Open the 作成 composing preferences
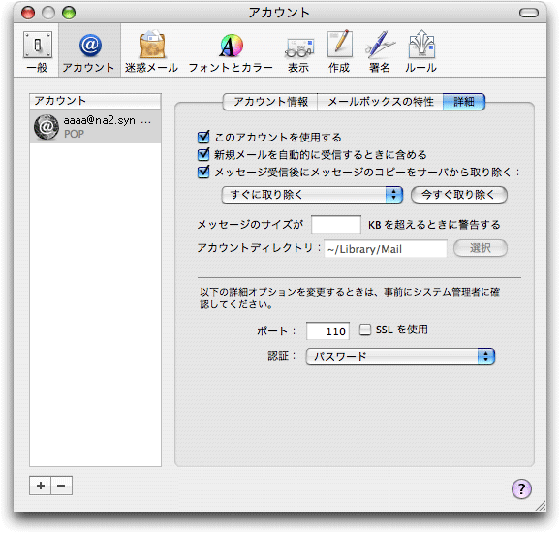Viewport: 560px width, 534px height. (x=339, y=51)
